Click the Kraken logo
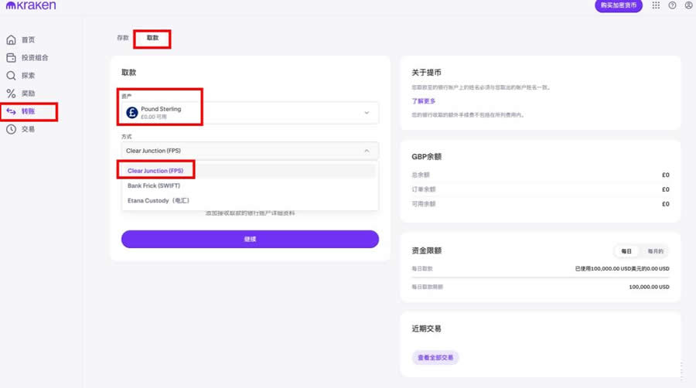 pyautogui.click(x=30, y=6)
